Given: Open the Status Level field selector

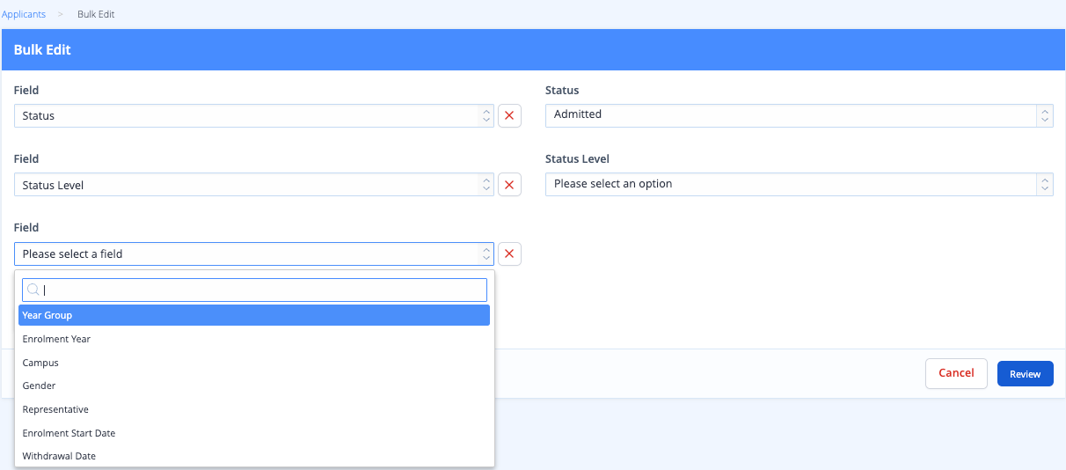Looking at the screenshot, I should (x=254, y=184).
